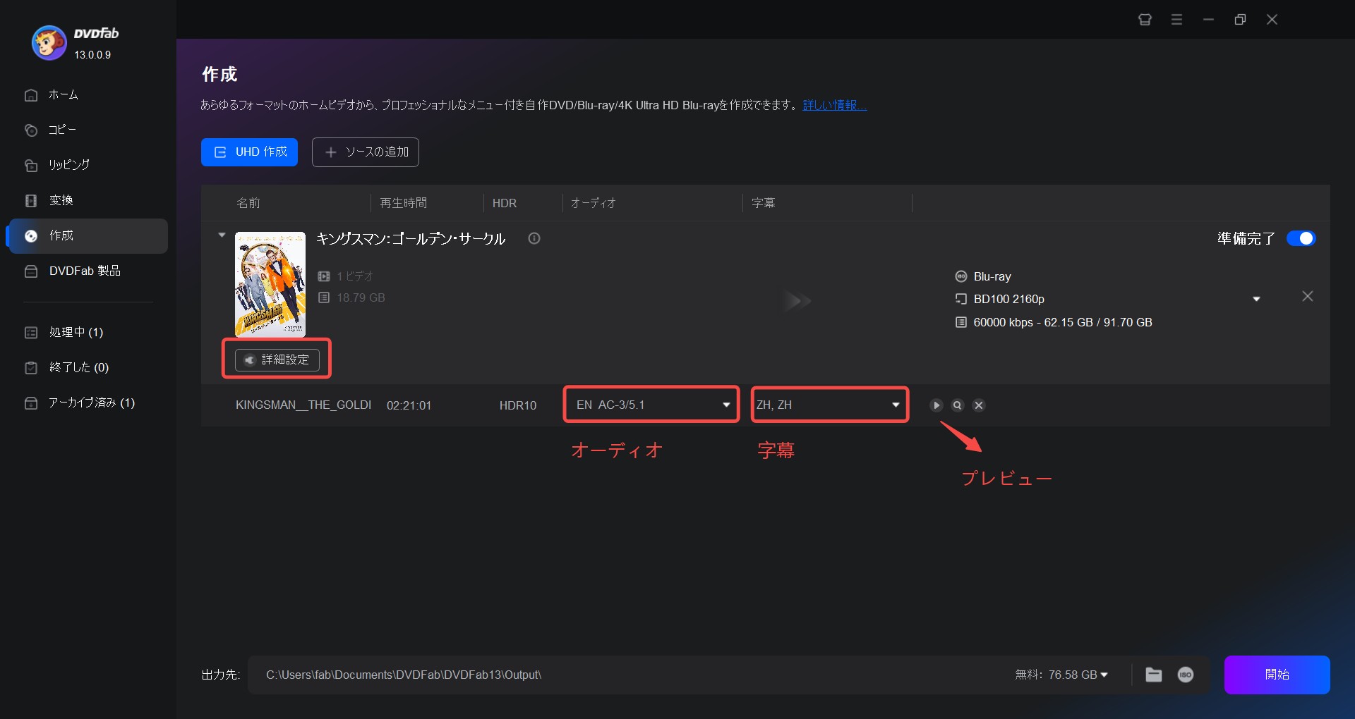This screenshot has height=719, width=1355.
Task: Click the output path field
Action: [x=628, y=675]
